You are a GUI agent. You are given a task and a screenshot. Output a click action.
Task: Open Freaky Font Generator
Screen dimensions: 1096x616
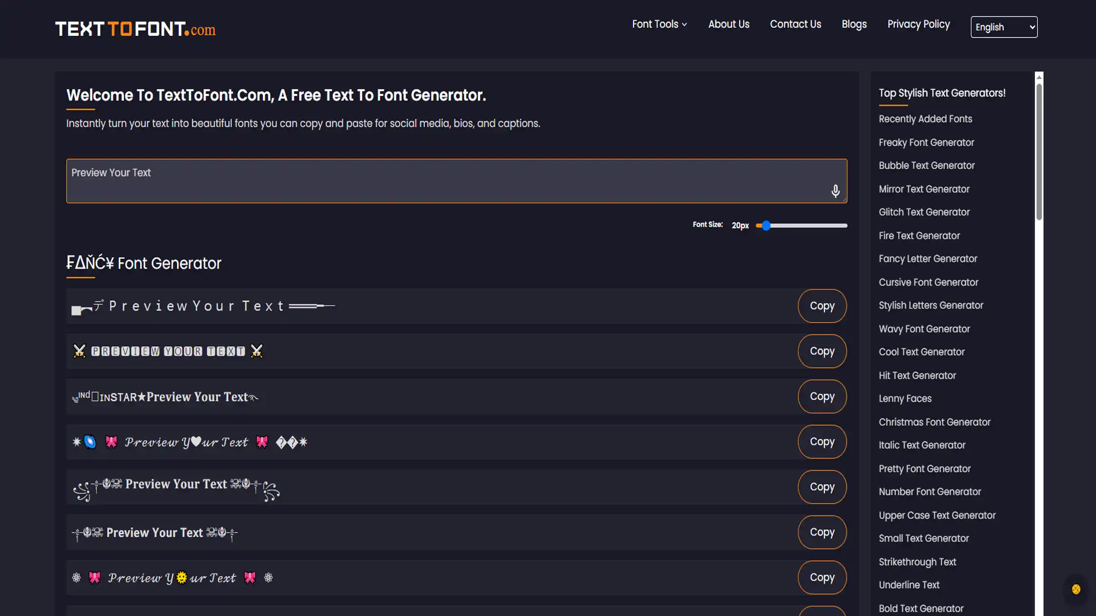click(x=926, y=142)
